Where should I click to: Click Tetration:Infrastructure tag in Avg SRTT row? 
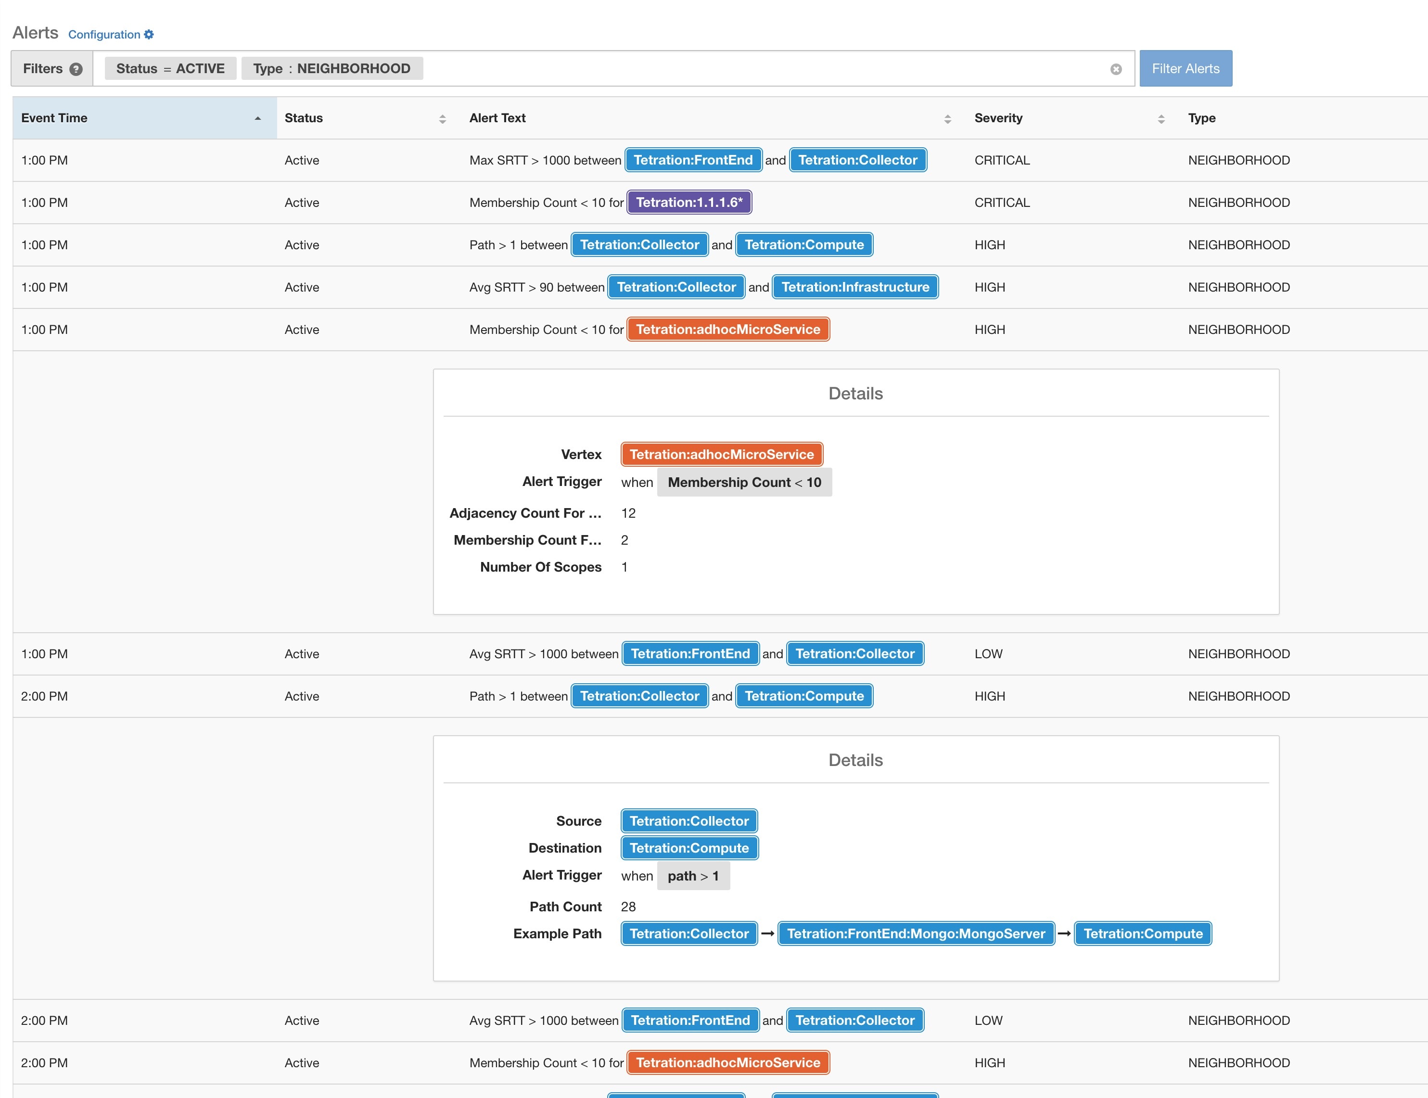click(x=855, y=287)
